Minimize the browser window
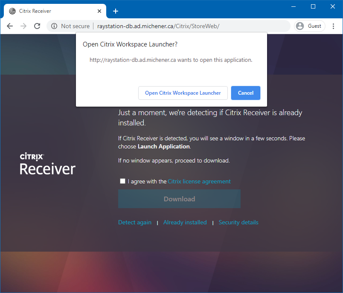 [x=294, y=6]
